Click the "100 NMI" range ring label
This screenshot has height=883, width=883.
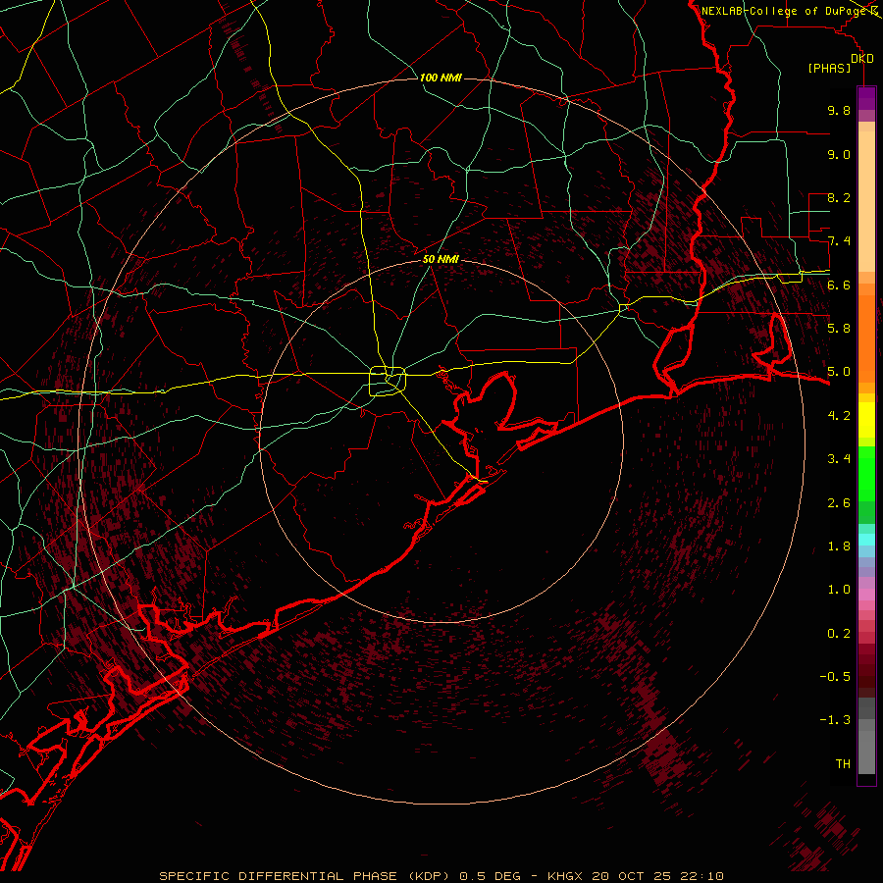441,78
